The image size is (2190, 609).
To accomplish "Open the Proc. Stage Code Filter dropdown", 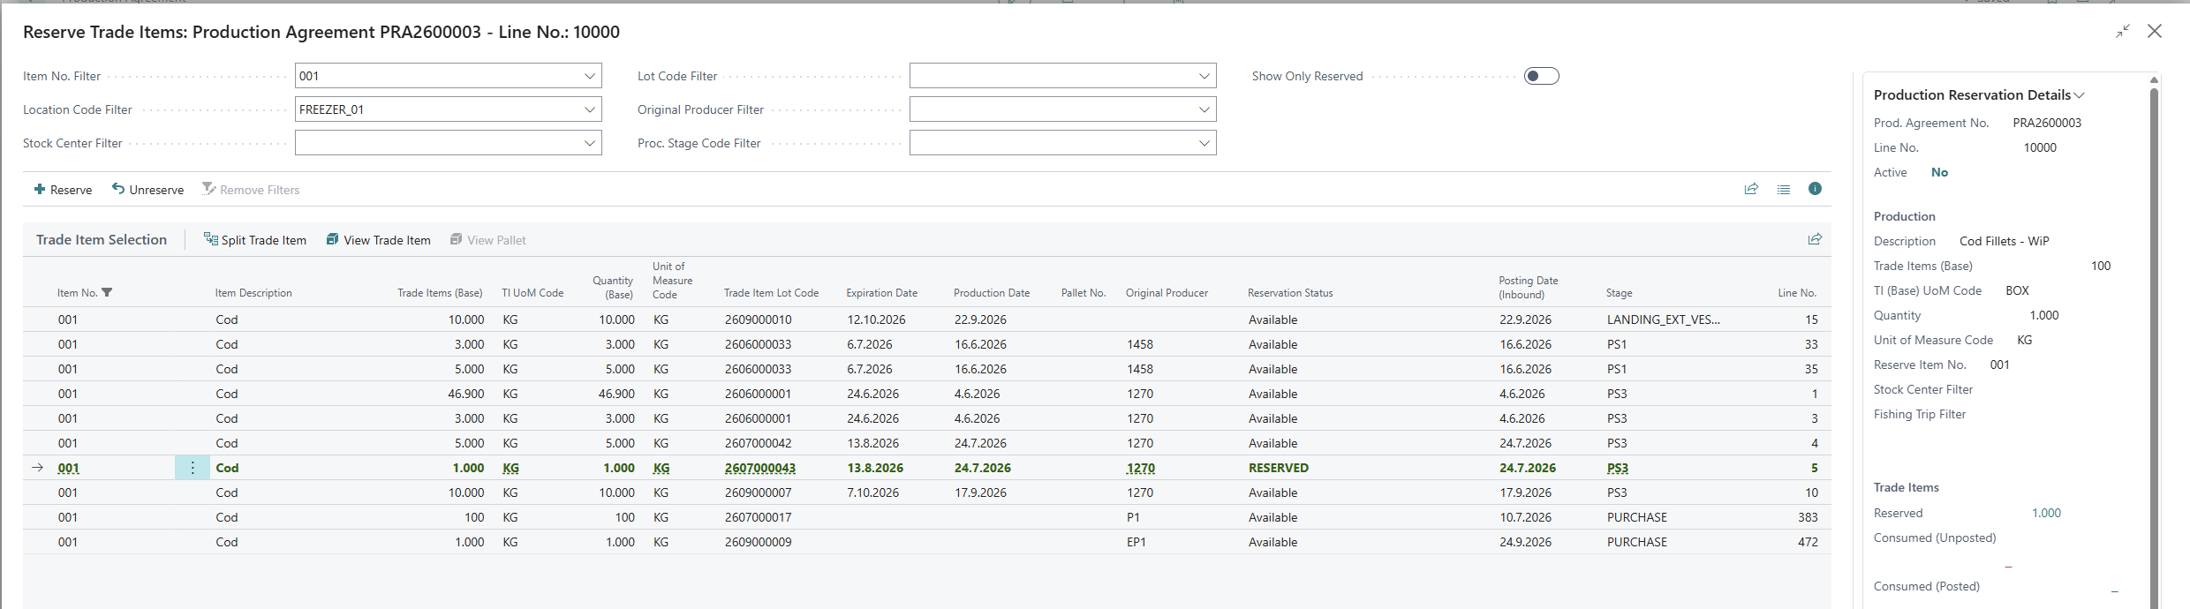I will [1204, 143].
